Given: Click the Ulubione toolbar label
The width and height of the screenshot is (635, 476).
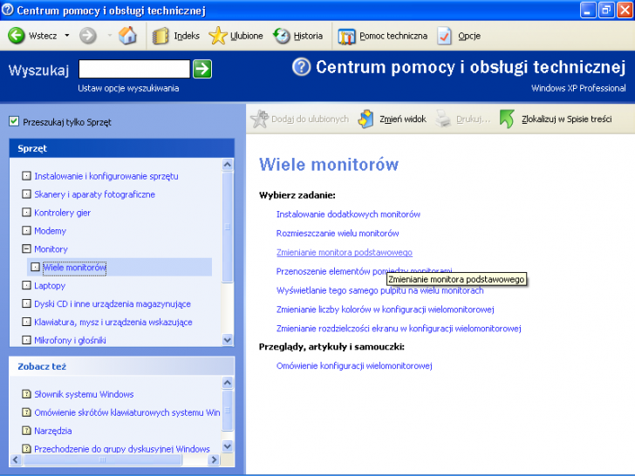Looking at the screenshot, I should 247,36.
